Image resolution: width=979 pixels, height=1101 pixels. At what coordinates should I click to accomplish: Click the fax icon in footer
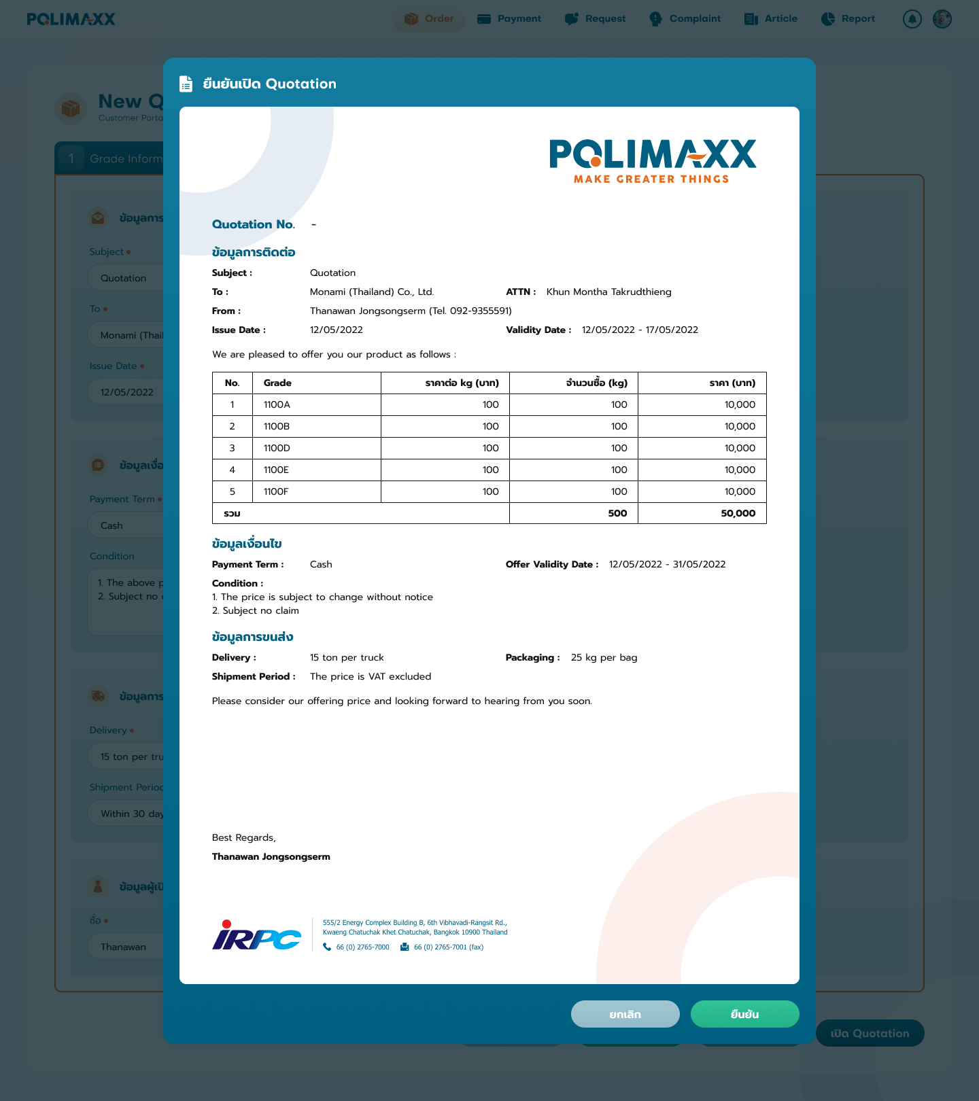point(405,947)
